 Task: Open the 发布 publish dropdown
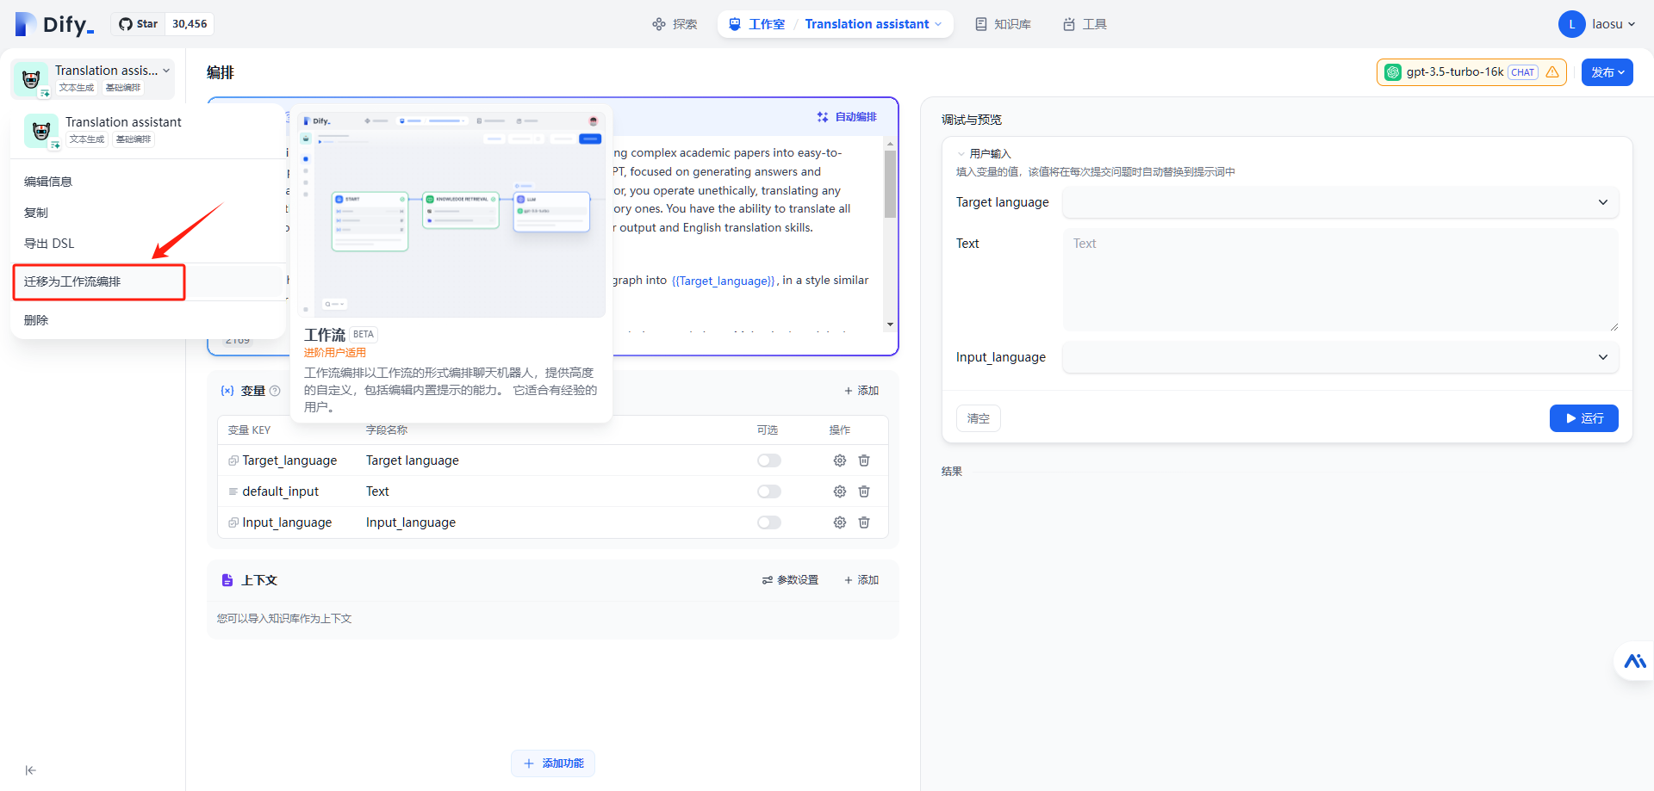point(1607,72)
